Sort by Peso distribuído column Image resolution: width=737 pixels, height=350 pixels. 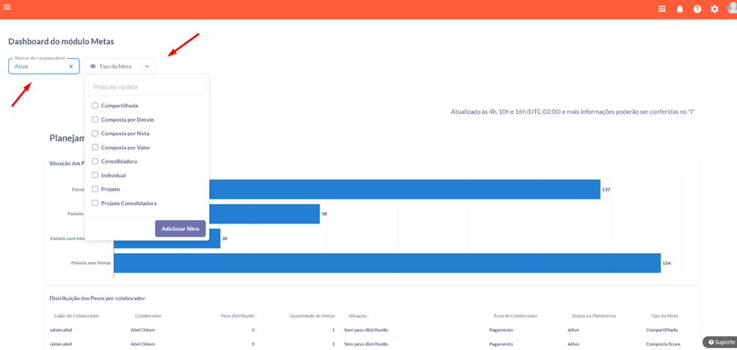coord(236,316)
